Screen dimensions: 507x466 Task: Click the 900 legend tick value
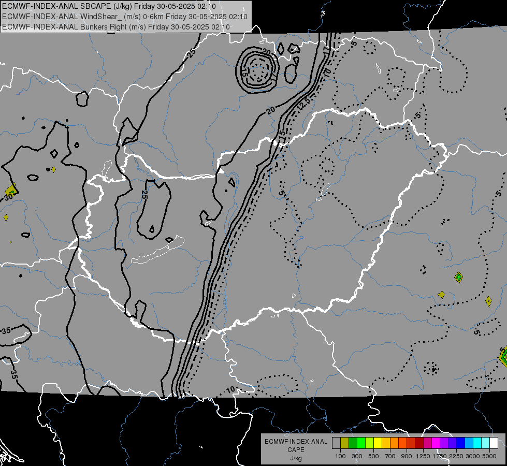click(407, 456)
